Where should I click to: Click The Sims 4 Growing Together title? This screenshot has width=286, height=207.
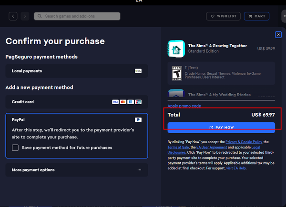[x=217, y=46]
